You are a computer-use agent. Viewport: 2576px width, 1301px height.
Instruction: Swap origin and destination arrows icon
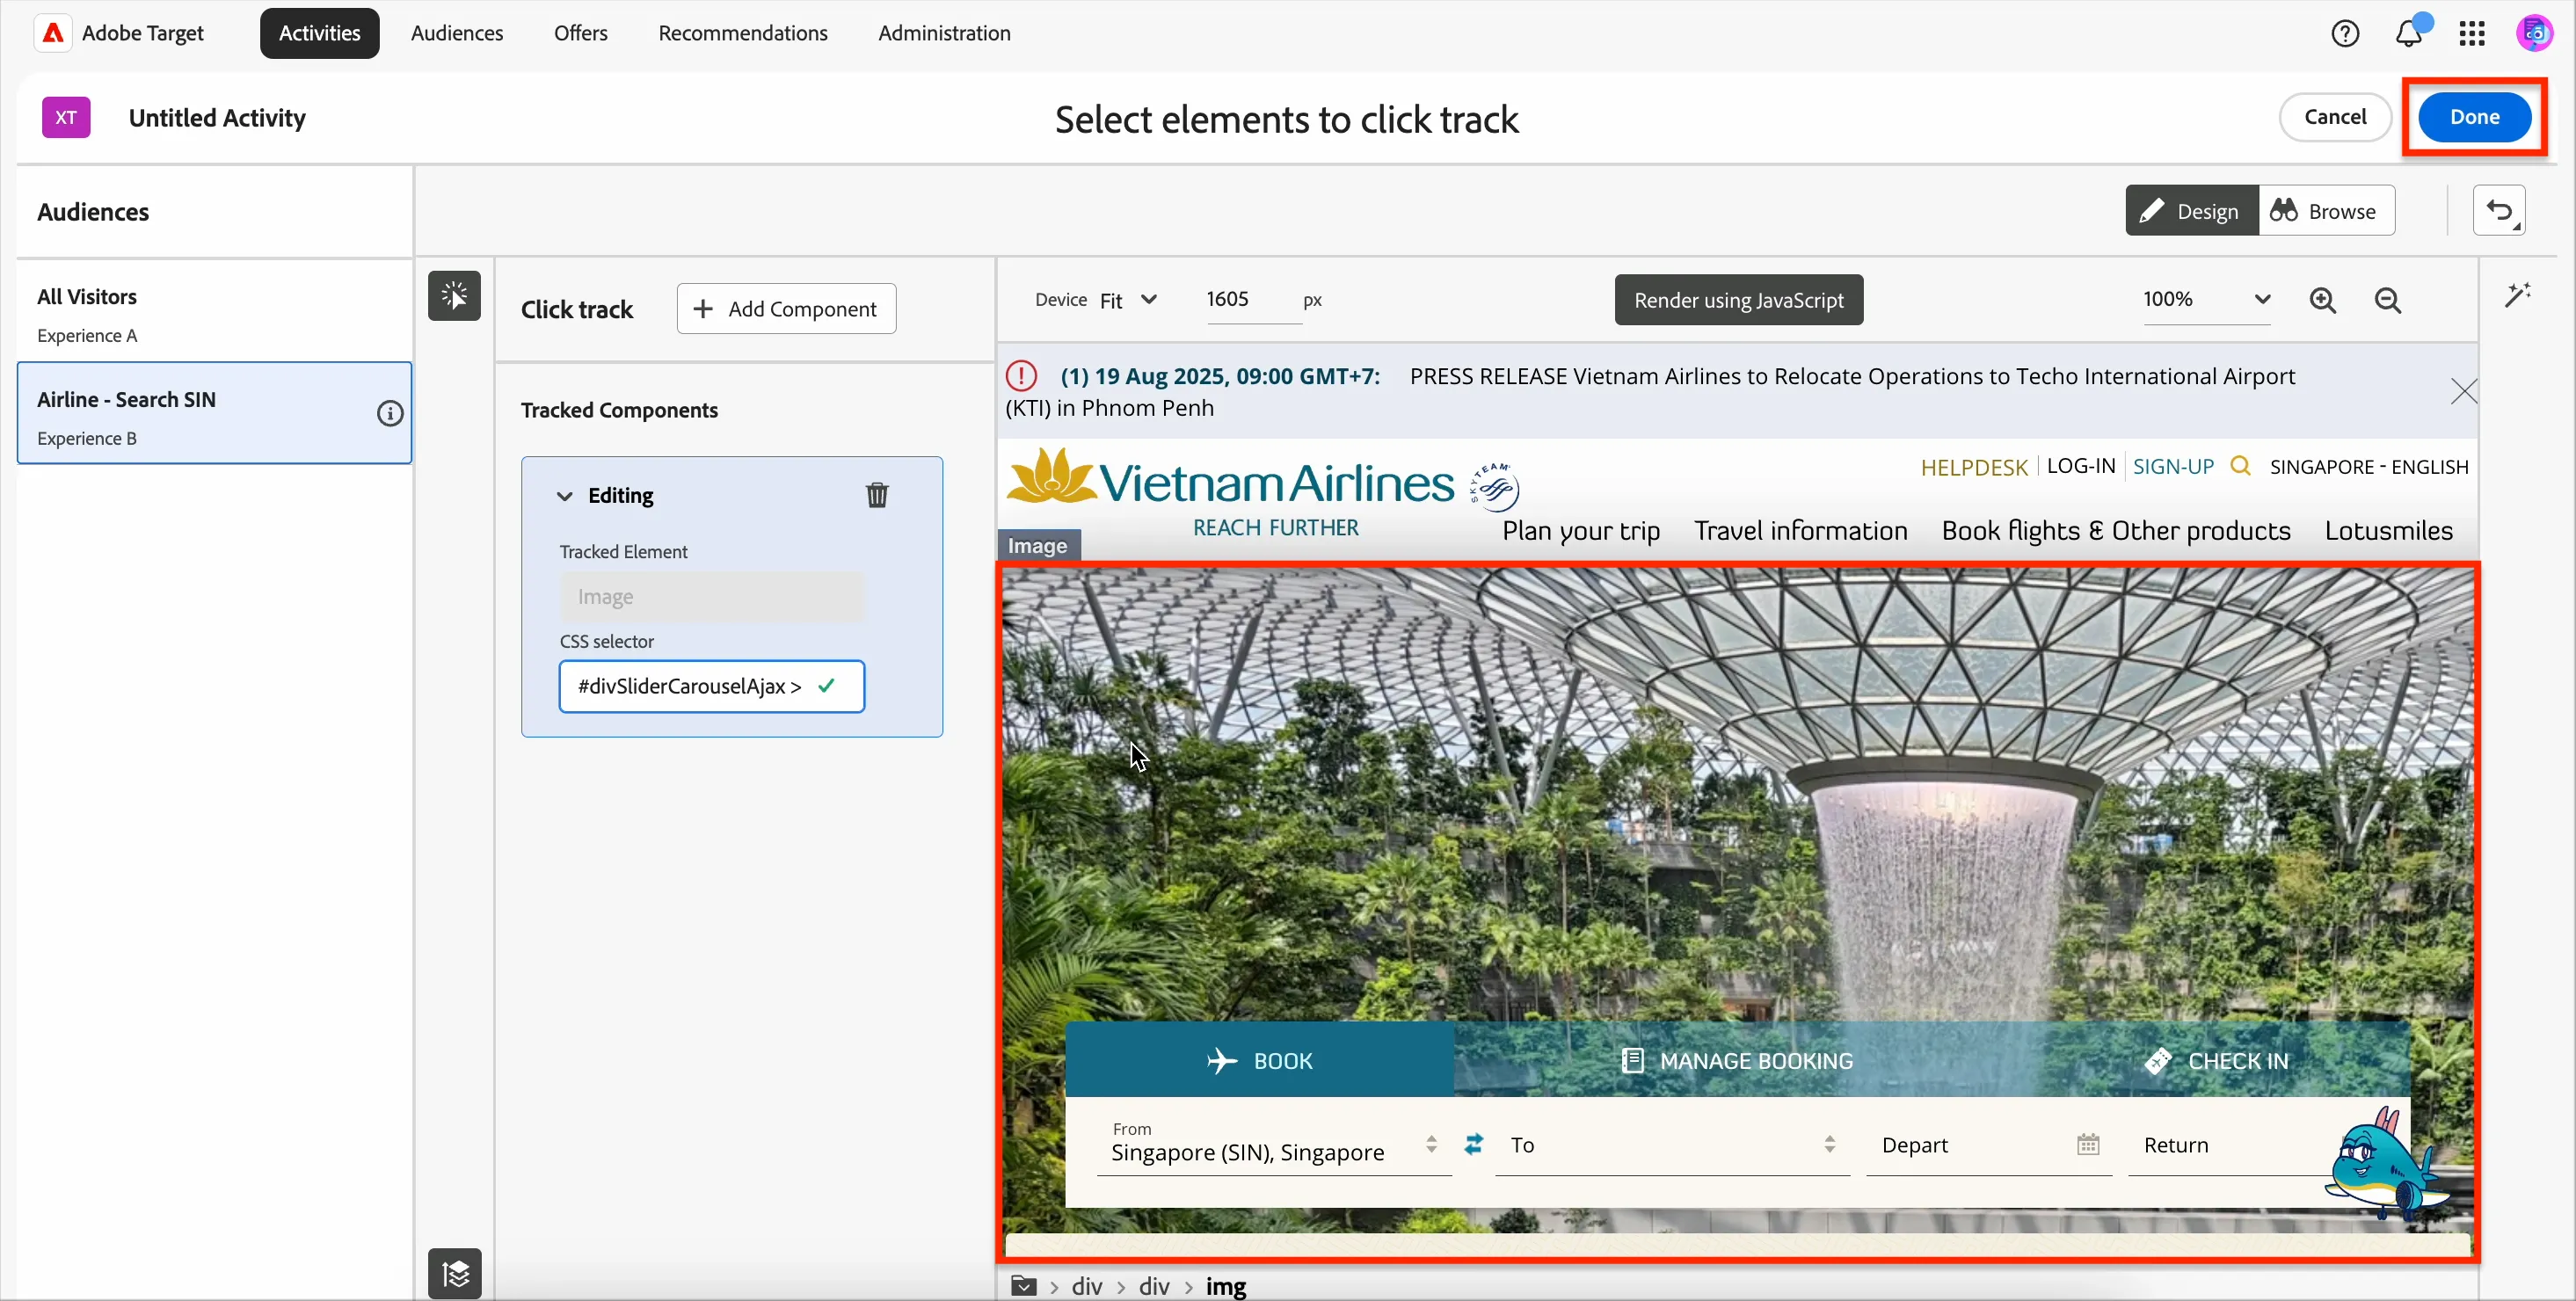pos(1474,1144)
